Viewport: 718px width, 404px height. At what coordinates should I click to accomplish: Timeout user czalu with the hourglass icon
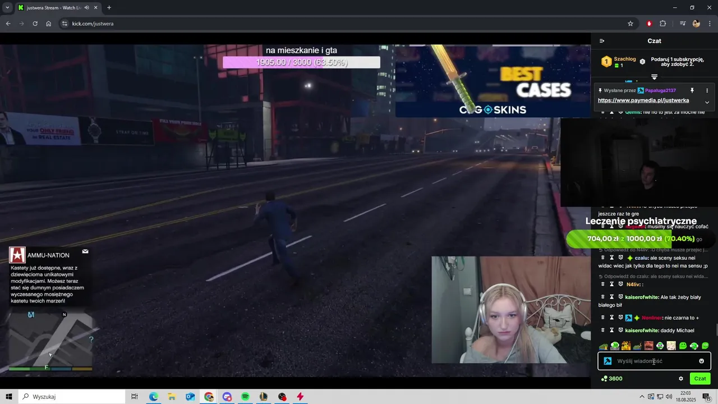[x=612, y=258]
